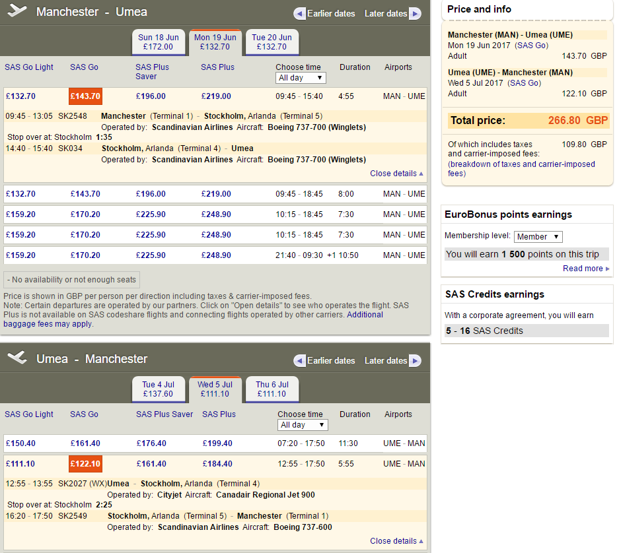Click highlighted £122.10 SAS Go fare, 12:55 - 17:50
This screenshot has width=619, height=553.
pyautogui.click(x=85, y=464)
